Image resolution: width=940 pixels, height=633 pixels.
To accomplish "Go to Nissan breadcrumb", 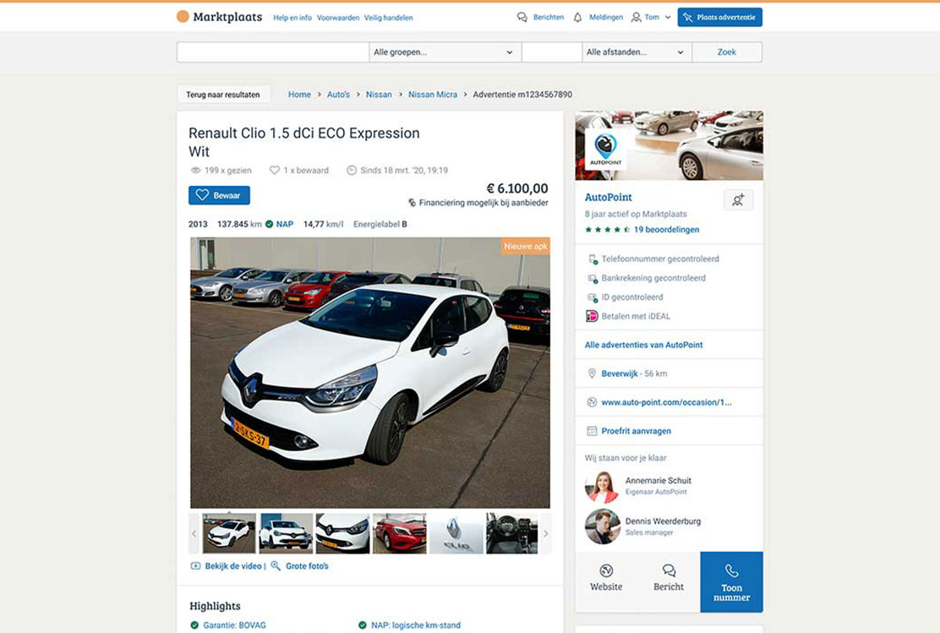I will pos(379,95).
